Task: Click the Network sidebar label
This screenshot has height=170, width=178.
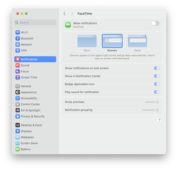Action: tap(26, 44)
